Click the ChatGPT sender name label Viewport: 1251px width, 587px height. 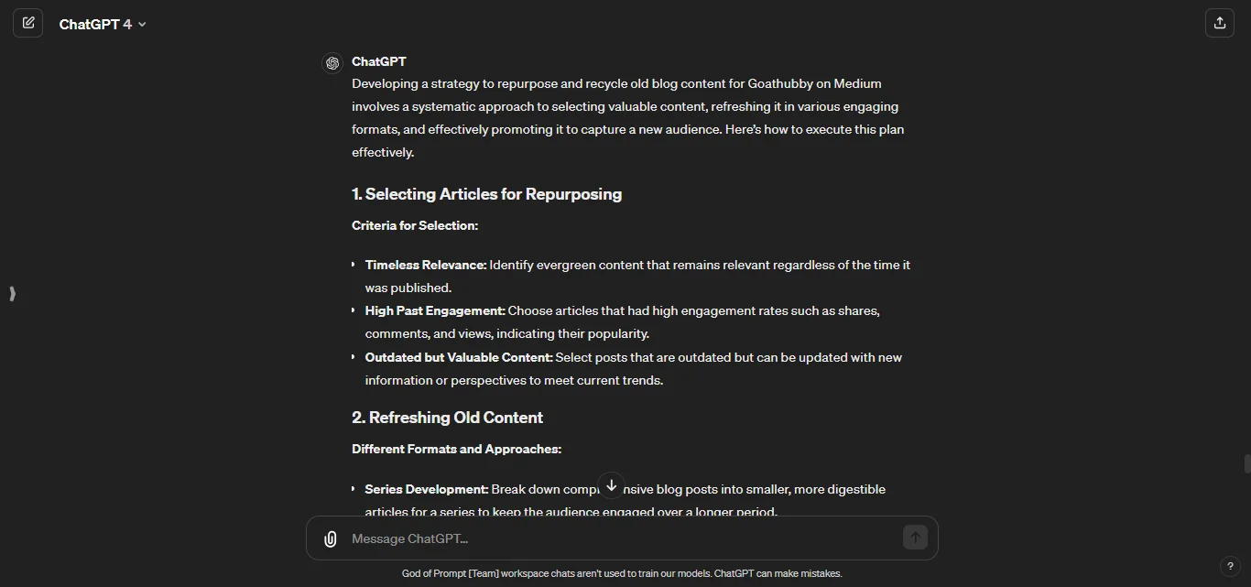pyautogui.click(x=379, y=61)
